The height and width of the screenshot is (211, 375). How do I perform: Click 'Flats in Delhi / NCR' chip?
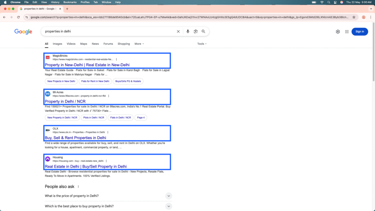click(120, 118)
